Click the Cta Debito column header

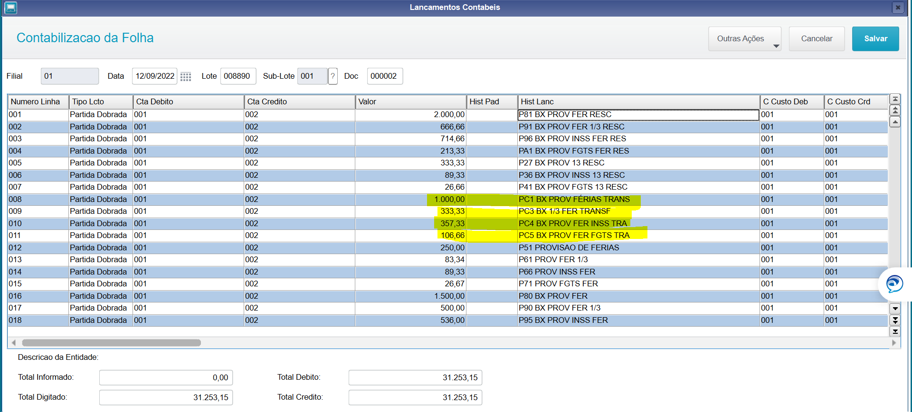(189, 101)
